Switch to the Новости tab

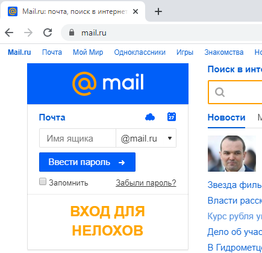(x=226, y=117)
